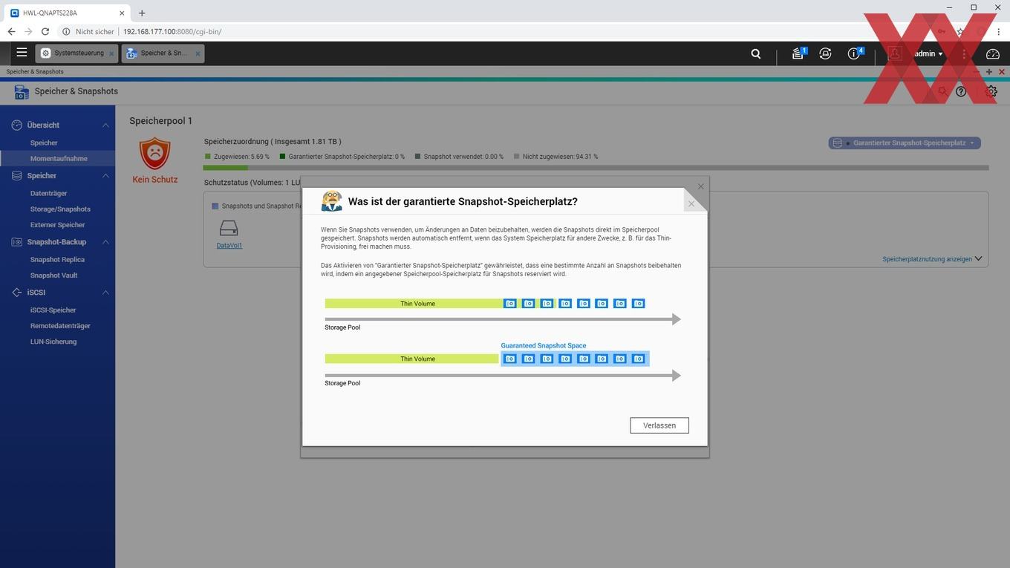Open Externer Speicher in the sidebar
The image size is (1010, 568).
pyautogui.click(x=57, y=224)
